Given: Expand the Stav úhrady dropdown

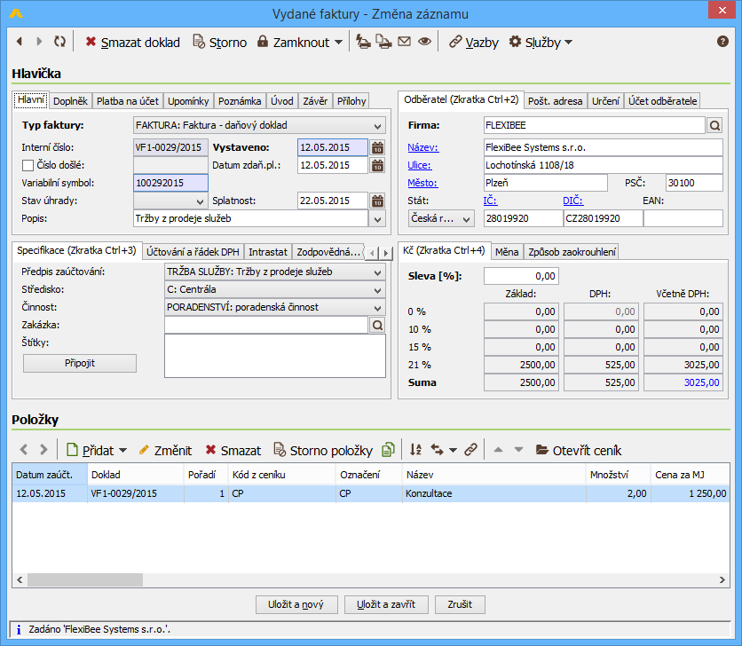Looking at the screenshot, I should (x=200, y=201).
